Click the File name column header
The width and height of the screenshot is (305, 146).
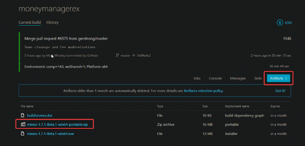(27, 106)
